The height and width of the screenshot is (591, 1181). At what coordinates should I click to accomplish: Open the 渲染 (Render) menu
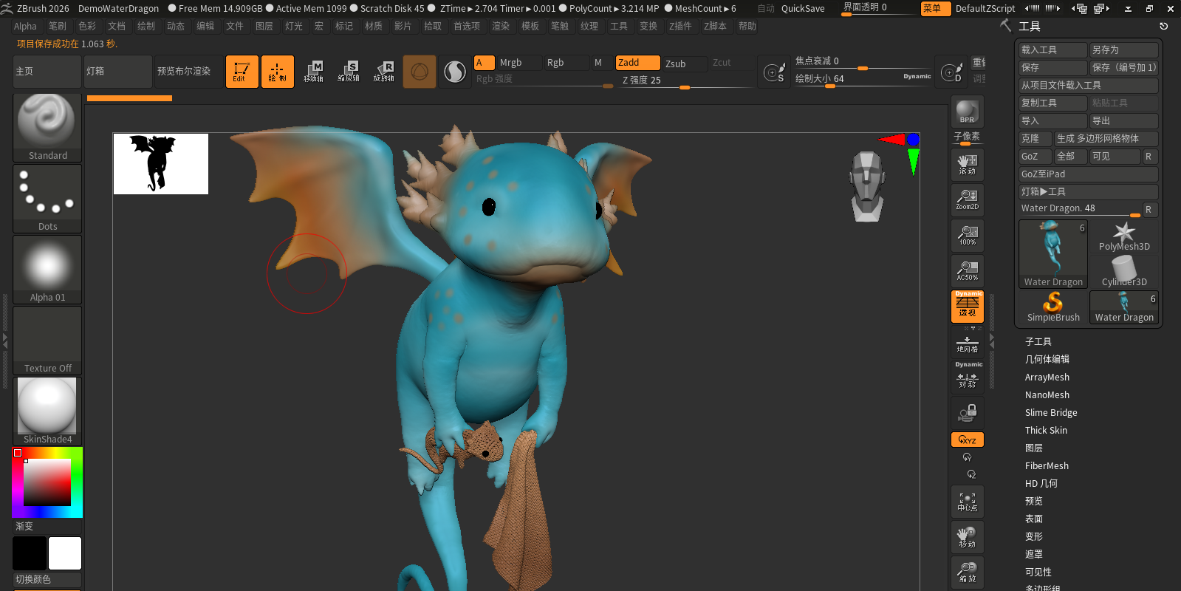tap(500, 26)
